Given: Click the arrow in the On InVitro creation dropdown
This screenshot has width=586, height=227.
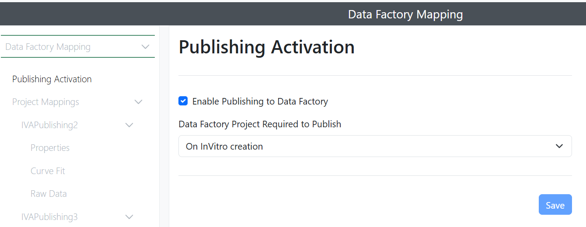Looking at the screenshot, I should click(x=559, y=146).
